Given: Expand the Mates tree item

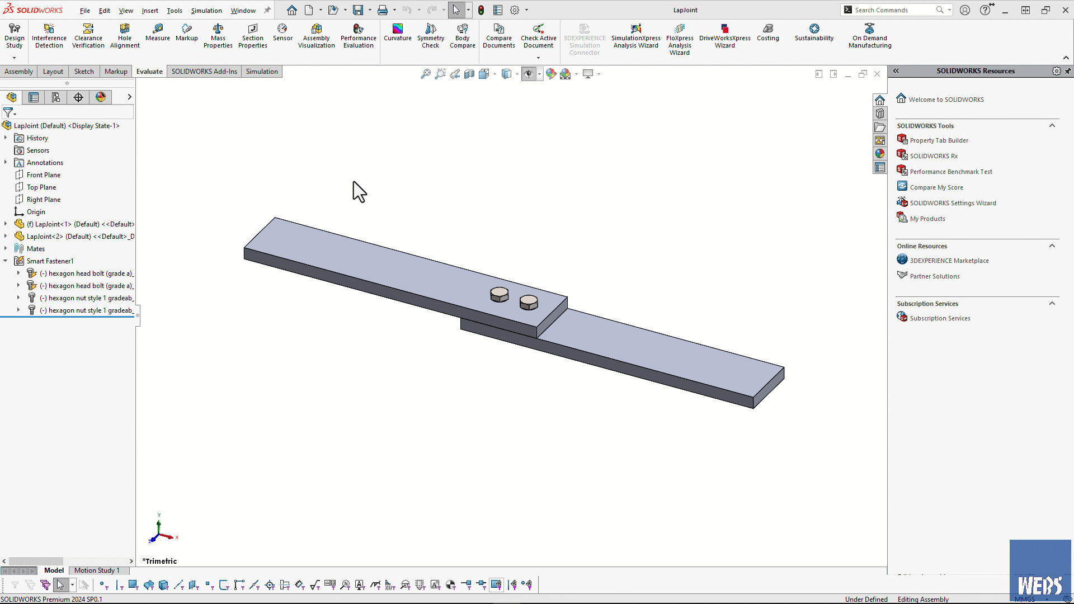Looking at the screenshot, I should tap(6, 248).
